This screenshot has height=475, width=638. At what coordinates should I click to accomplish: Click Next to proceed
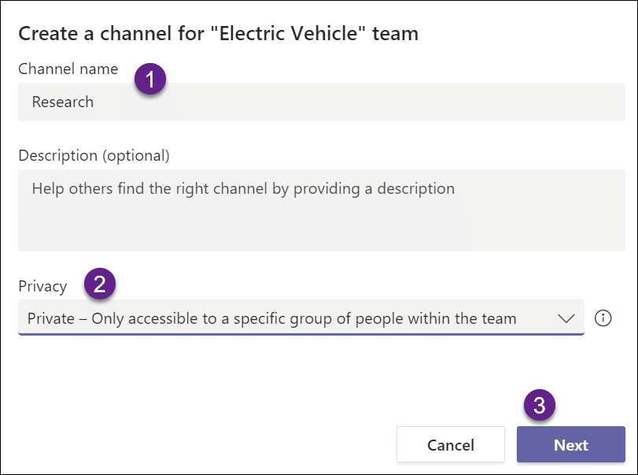[570, 444]
